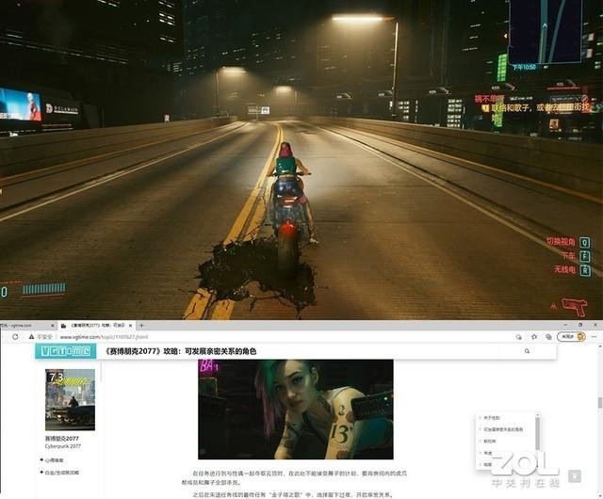Select the Cyberpunk 2077 guide tab
Screen dimensions: 603x499
(92, 325)
